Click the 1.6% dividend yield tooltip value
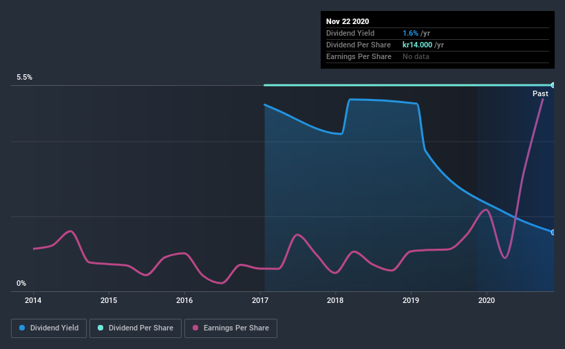The height and width of the screenshot is (349, 565). [x=410, y=33]
